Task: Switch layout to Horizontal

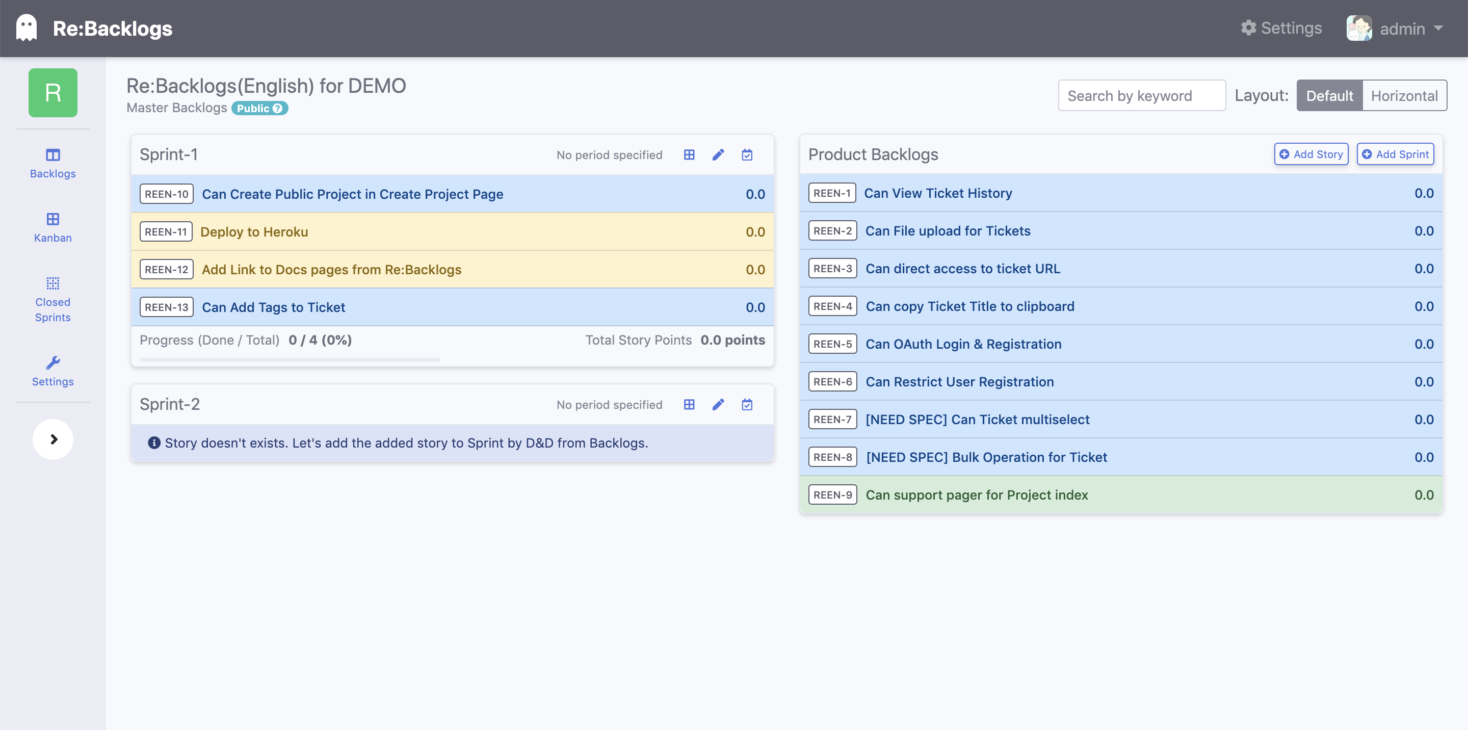Action: (1404, 95)
